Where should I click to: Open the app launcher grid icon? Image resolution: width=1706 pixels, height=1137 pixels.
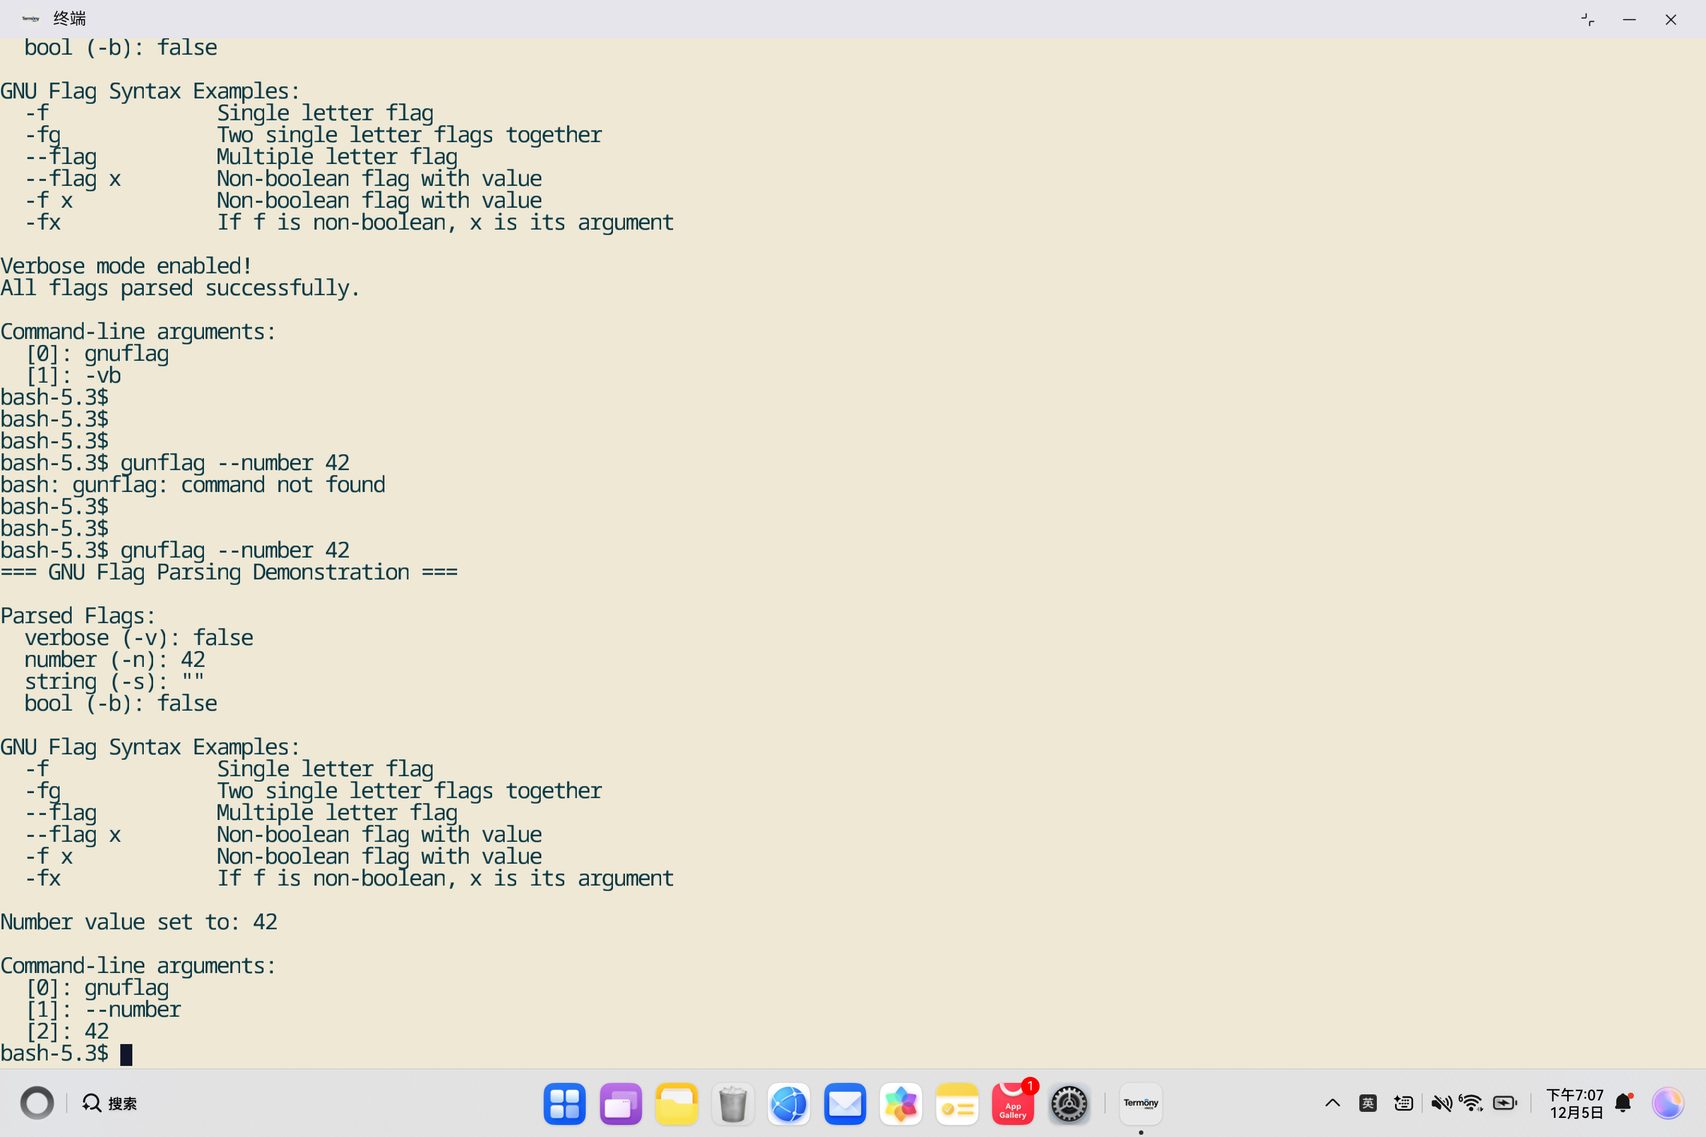pyautogui.click(x=564, y=1104)
